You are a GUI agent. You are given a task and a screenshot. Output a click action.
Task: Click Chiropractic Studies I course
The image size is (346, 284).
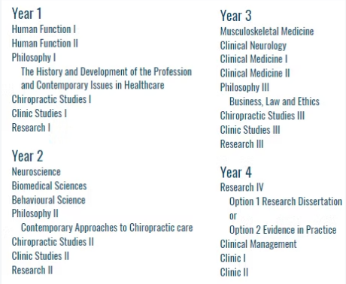(x=51, y=99)
